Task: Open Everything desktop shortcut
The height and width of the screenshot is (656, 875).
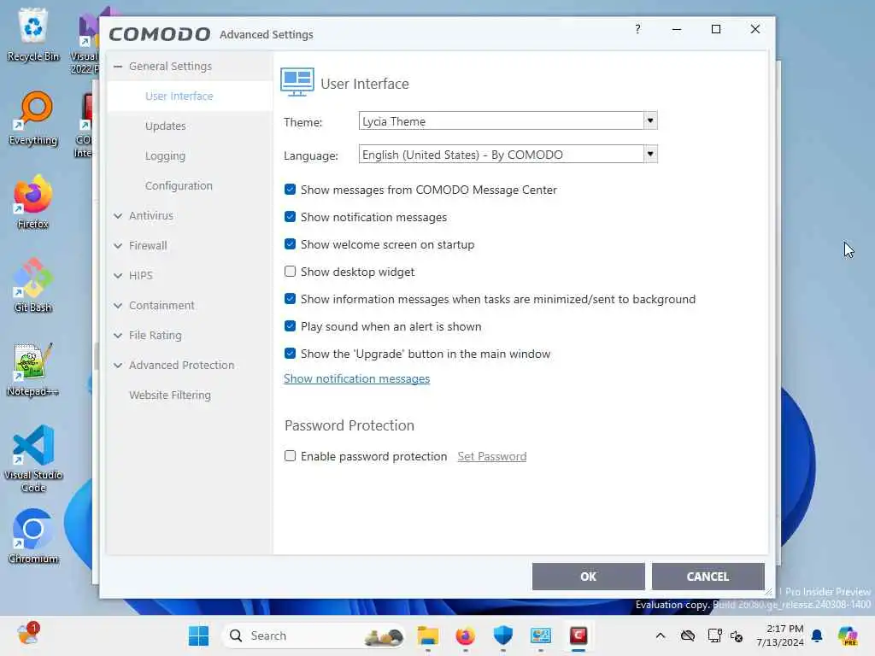Action: point(33,118)
